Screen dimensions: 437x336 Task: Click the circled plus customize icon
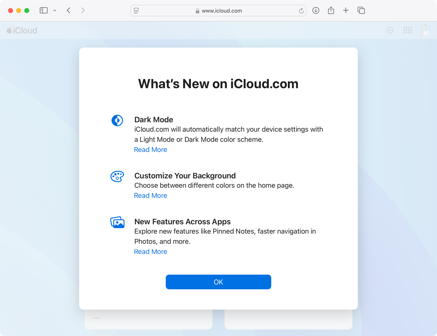pyautogui.click(x=390, y=30)
